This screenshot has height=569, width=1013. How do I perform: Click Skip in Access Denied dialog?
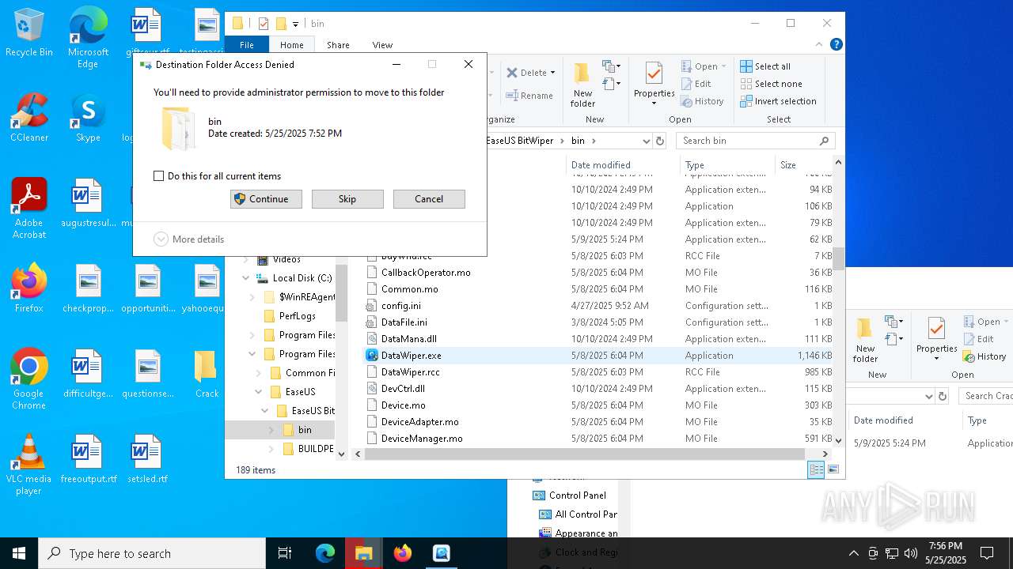tap(347, 199)
